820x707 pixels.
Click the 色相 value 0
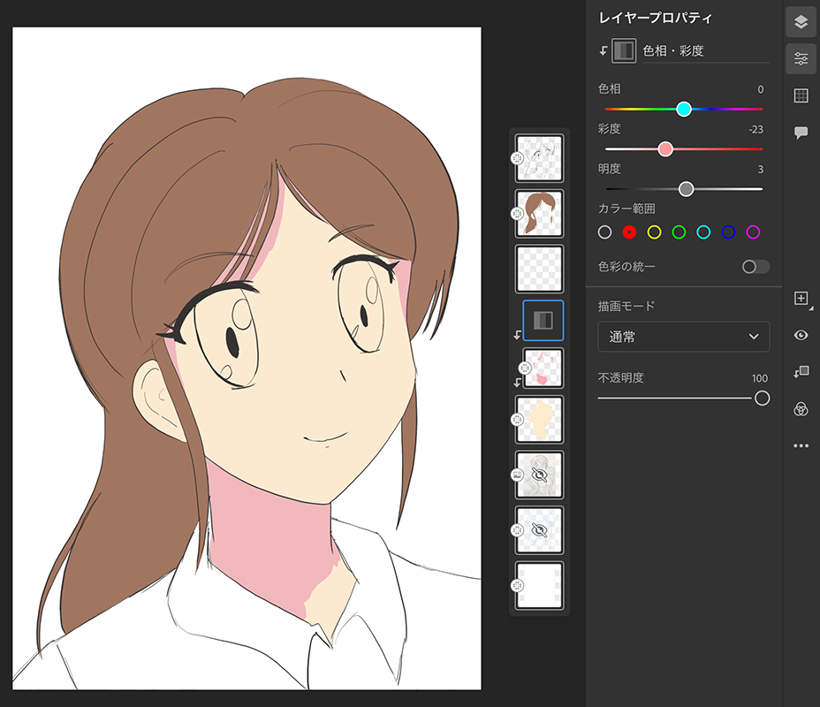tap(761, 89)
